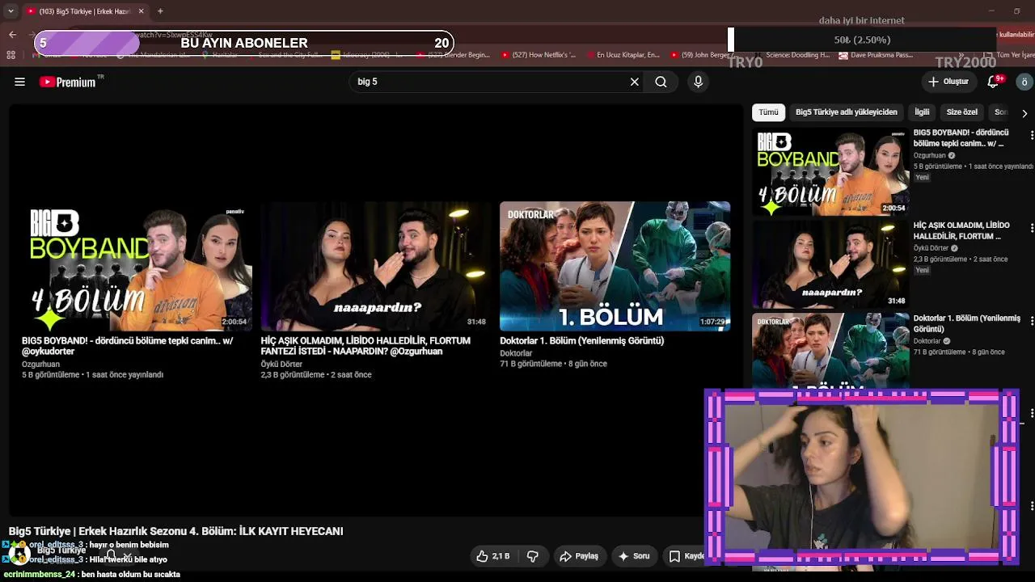Open "Dave Pruiksma Pass" bookmark
Image resolution: width=1035 pixels, height=582 pixels.
[876, 55]
